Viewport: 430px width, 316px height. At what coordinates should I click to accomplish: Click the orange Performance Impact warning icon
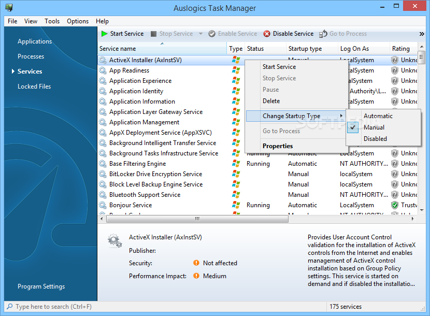196,276
